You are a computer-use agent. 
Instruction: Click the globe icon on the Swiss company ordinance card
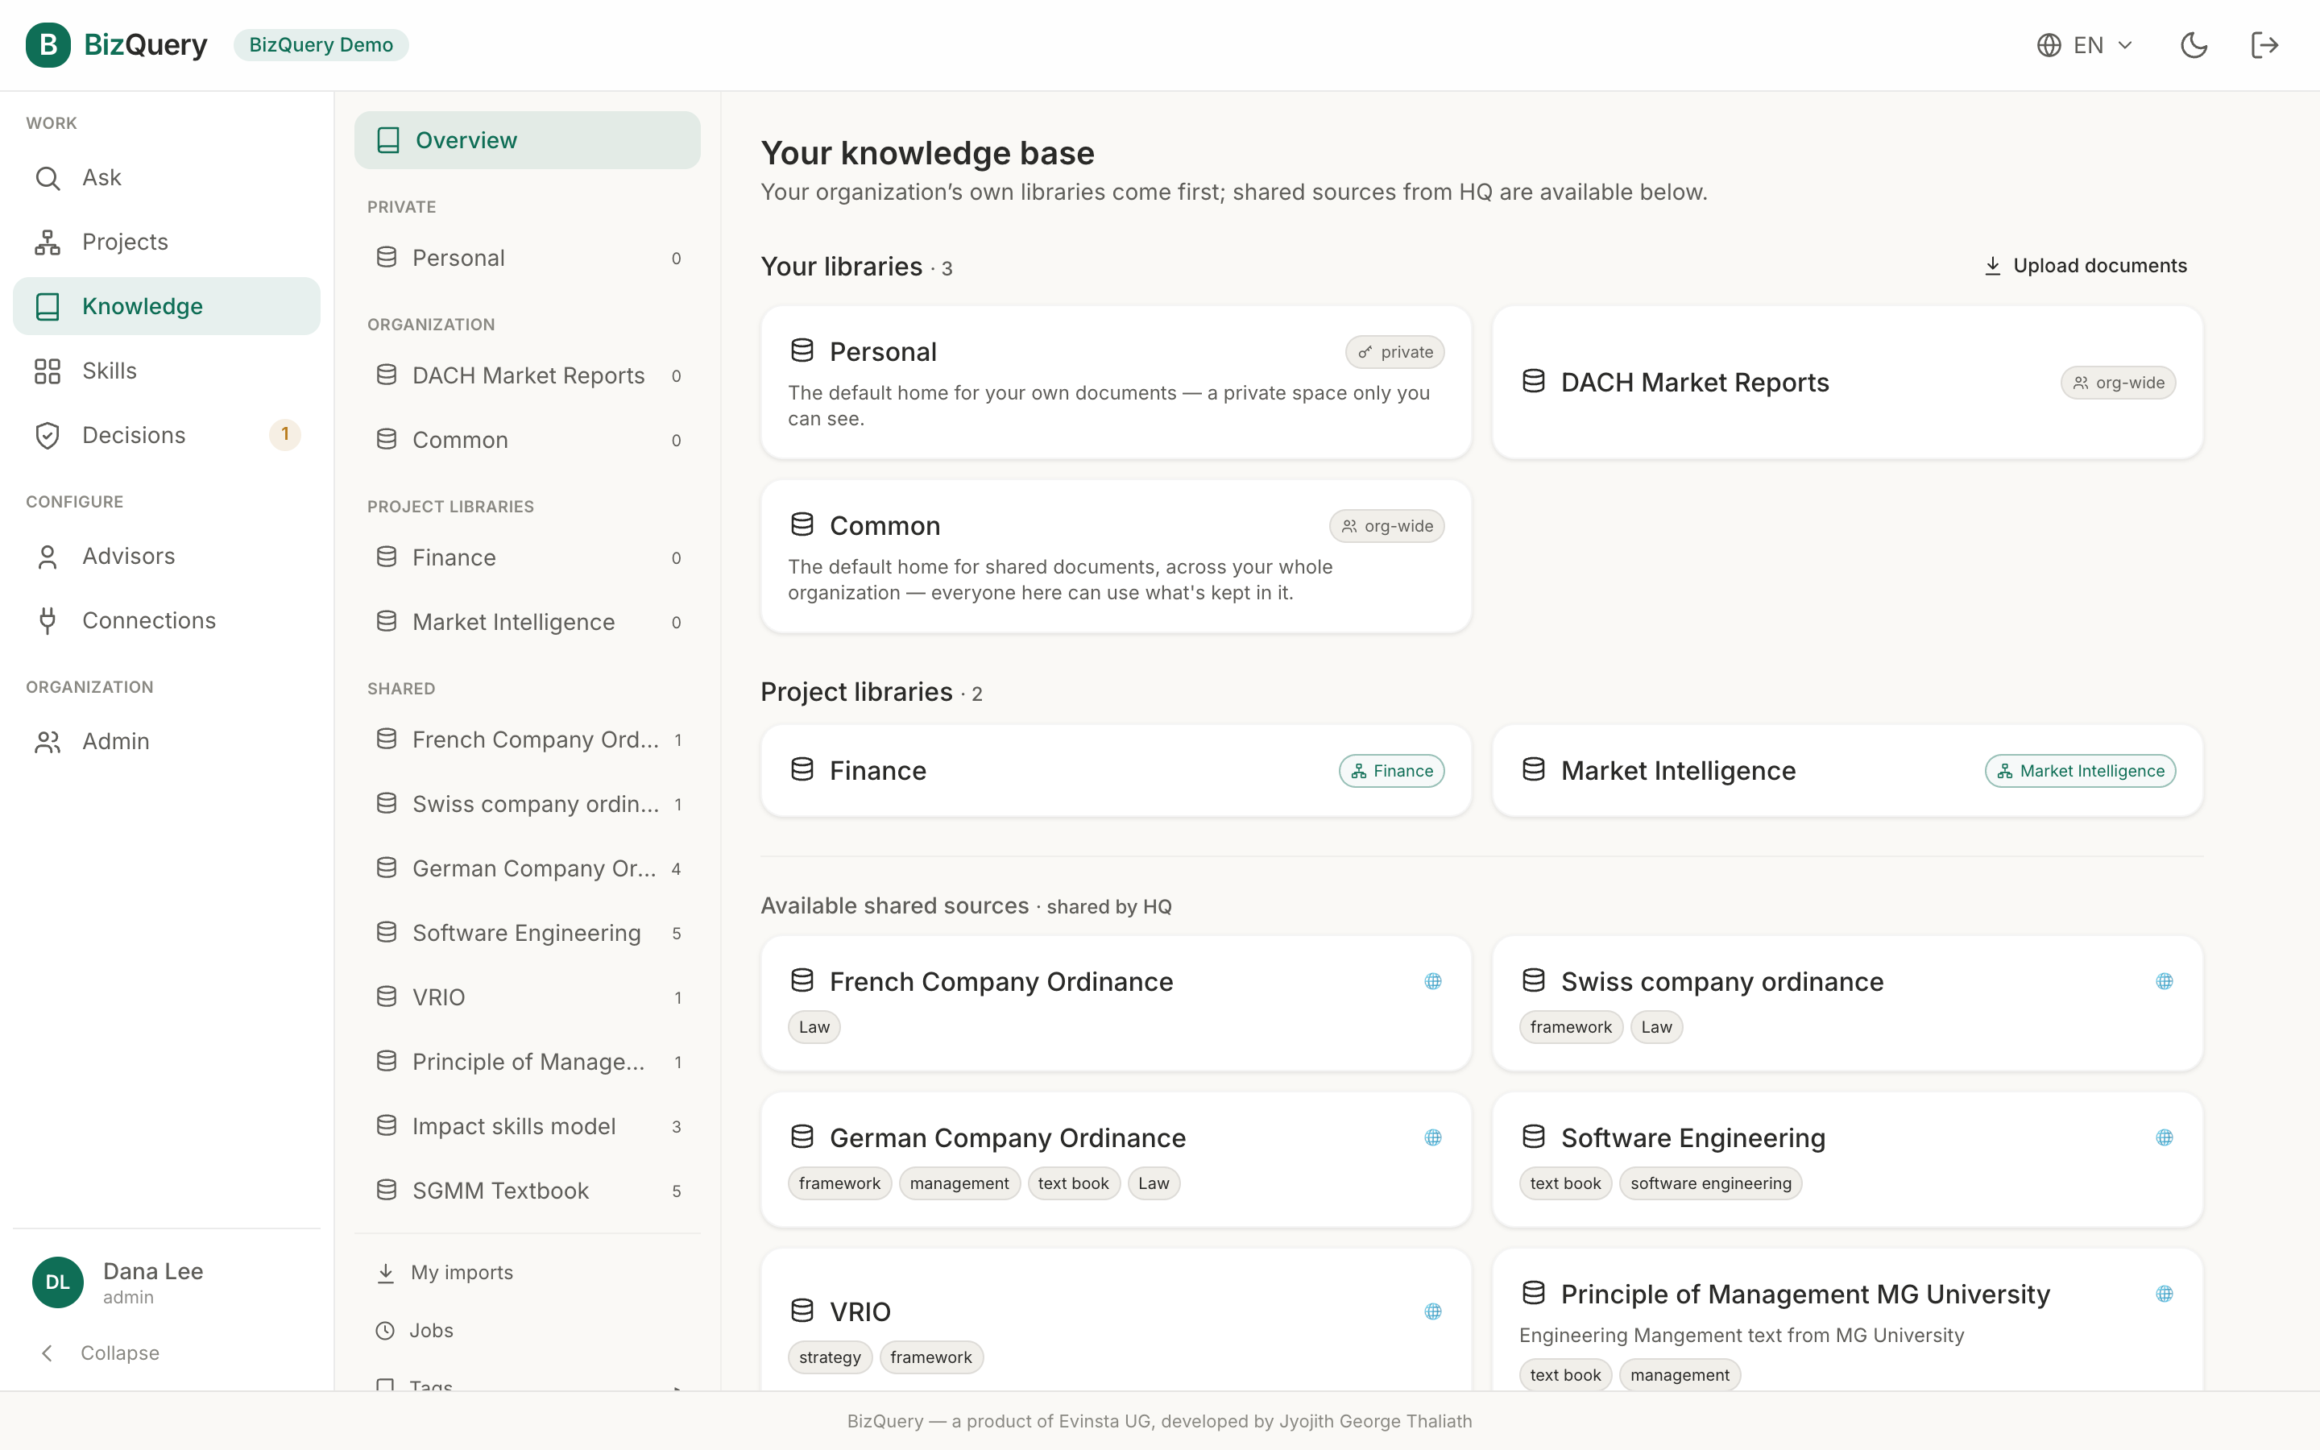coord(2165,981)
